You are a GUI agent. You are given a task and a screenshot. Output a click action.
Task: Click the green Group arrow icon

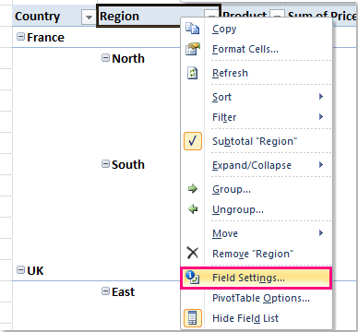pos(193,189)
